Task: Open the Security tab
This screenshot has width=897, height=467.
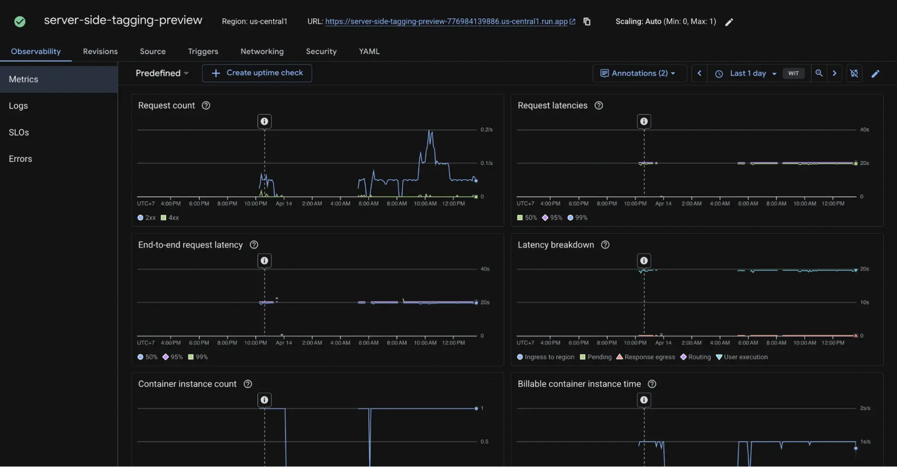Action: pos(321,52)
